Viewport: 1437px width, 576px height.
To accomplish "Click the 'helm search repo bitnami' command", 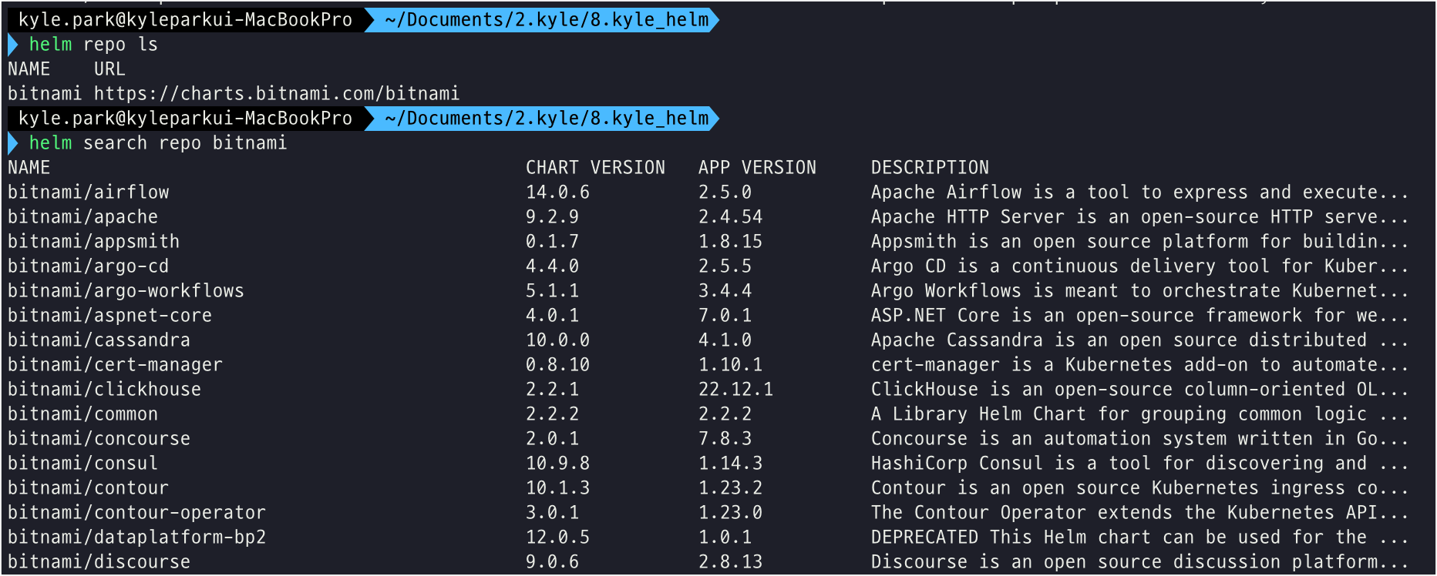I will point(158,143).
